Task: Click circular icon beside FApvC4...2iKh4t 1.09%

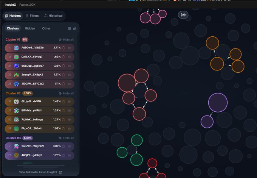Action: tap(63, 128)
